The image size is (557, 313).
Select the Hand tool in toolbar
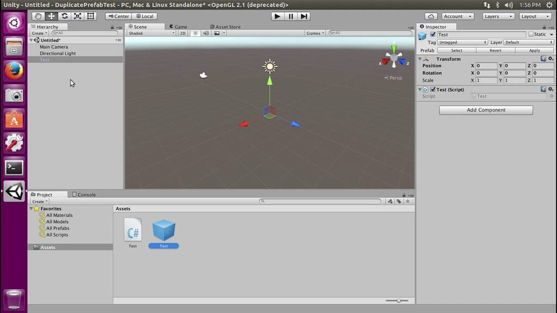38,16
